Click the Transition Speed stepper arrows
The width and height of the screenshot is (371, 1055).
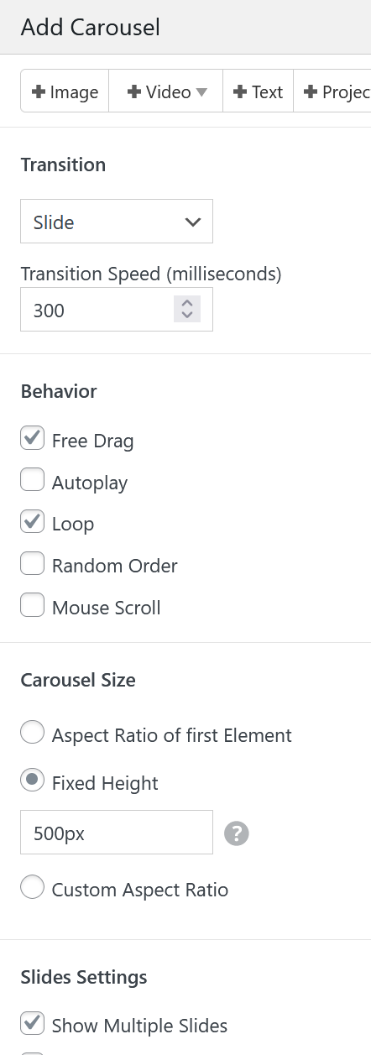tap(187, 310)
